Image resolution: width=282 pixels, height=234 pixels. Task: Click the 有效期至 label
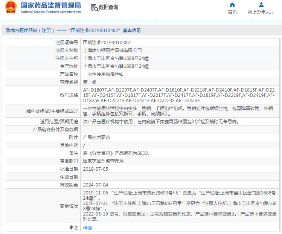tap(69, 185)
